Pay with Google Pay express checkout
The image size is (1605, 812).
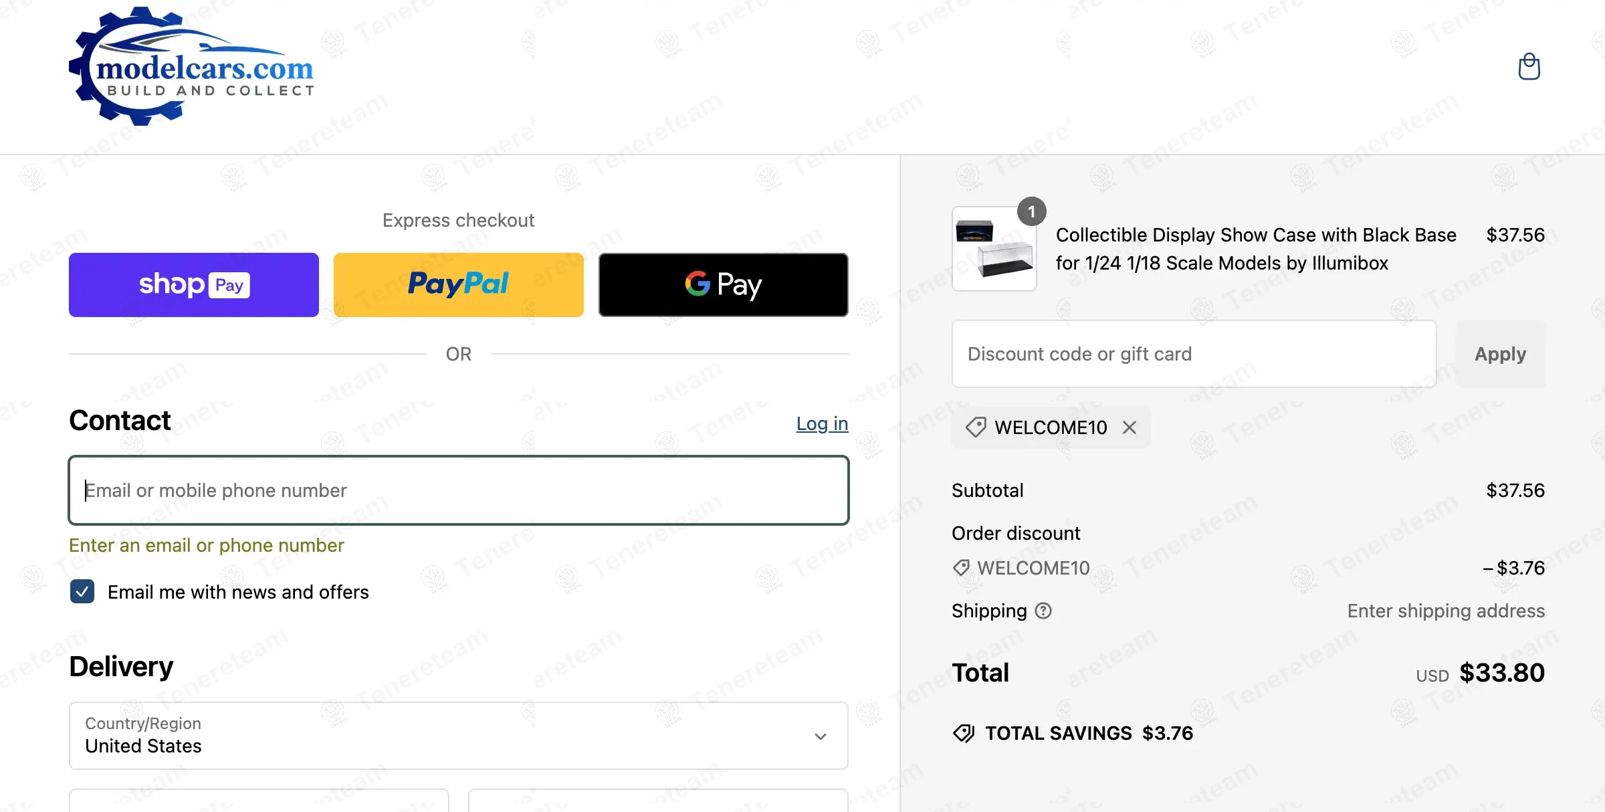pos(723,285)
